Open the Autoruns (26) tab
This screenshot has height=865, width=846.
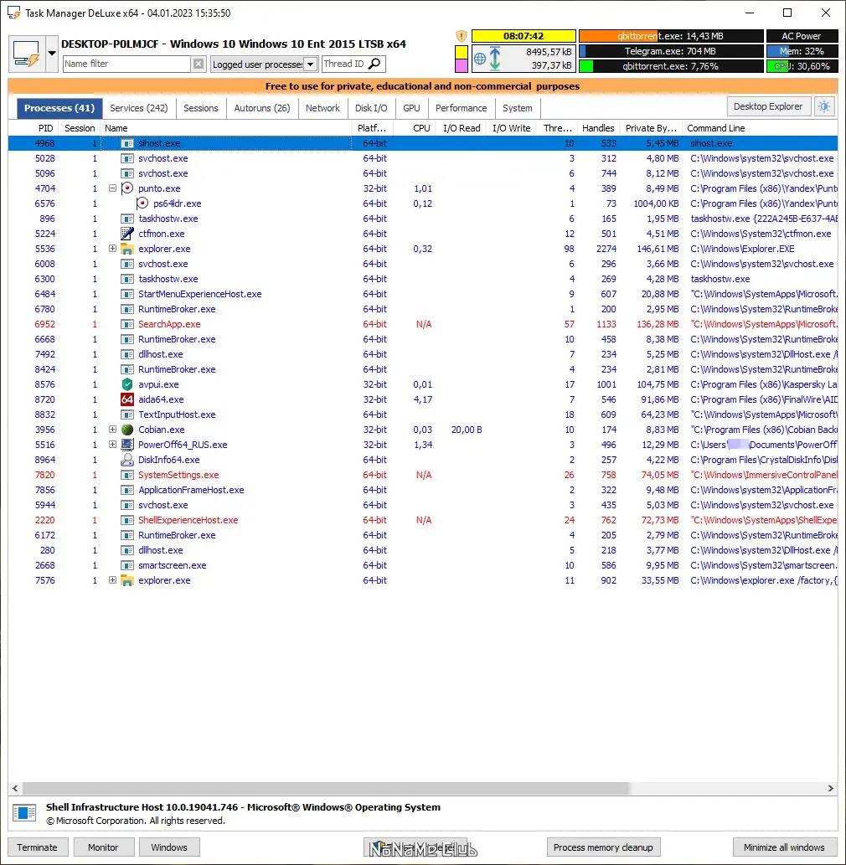click(x=262, y=108)
